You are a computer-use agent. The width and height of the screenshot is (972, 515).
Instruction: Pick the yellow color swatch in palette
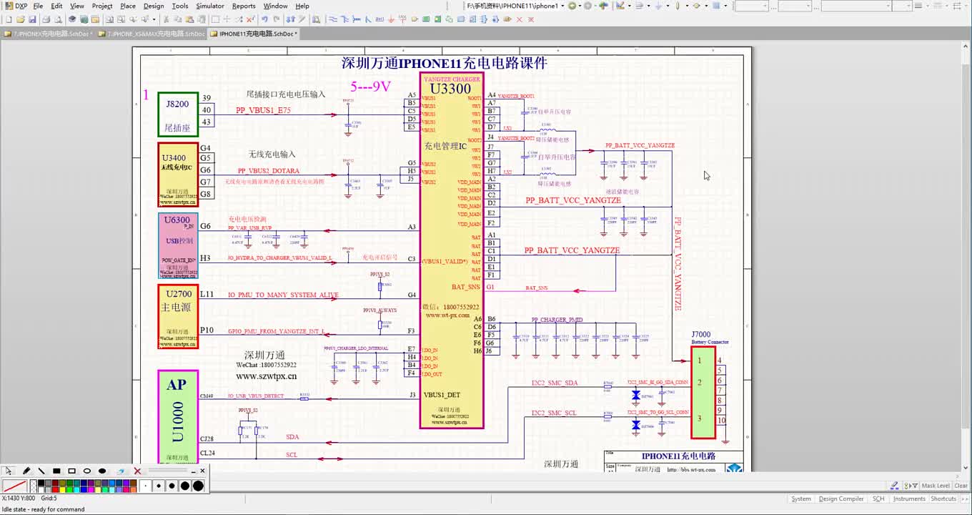click(x=63, y=490)
